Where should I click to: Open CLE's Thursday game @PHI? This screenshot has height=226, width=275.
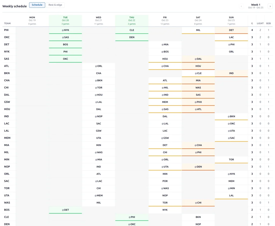tap(132, 217)
